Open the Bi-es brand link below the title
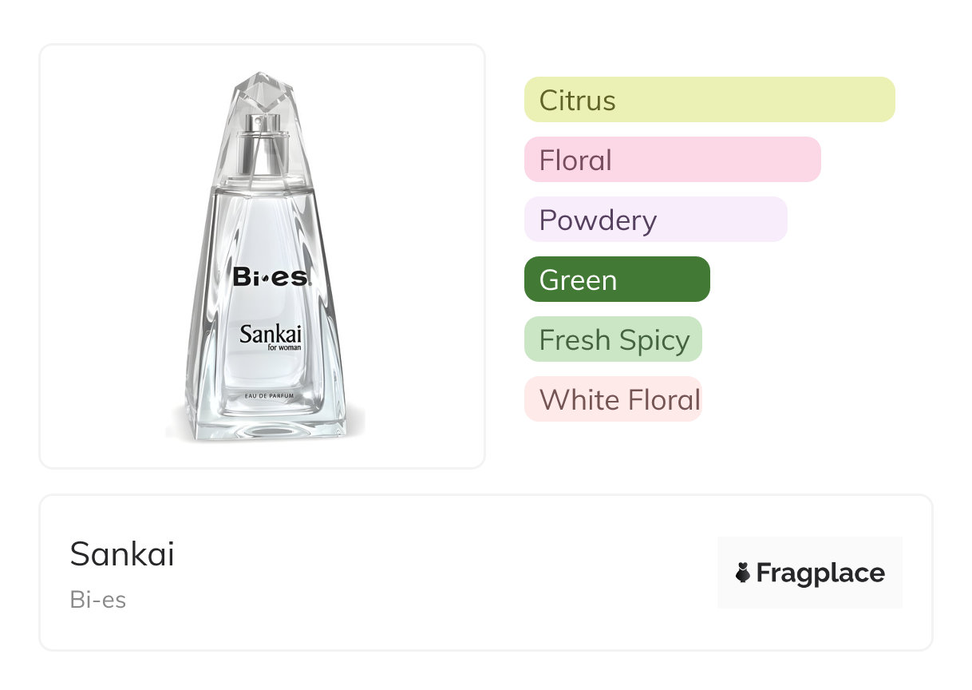The width and height of the screenshot is (972, 690). [98, 600]
